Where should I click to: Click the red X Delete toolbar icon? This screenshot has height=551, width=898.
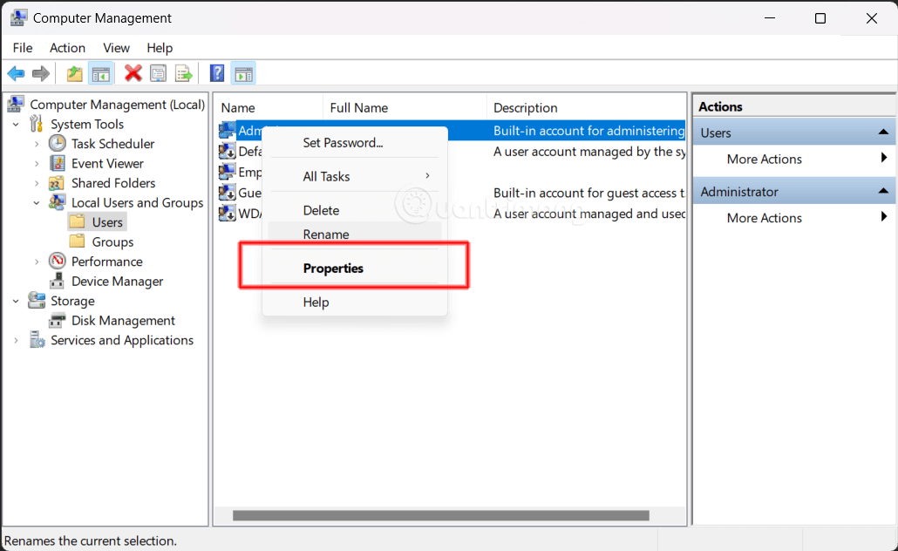tap(133, 73)
